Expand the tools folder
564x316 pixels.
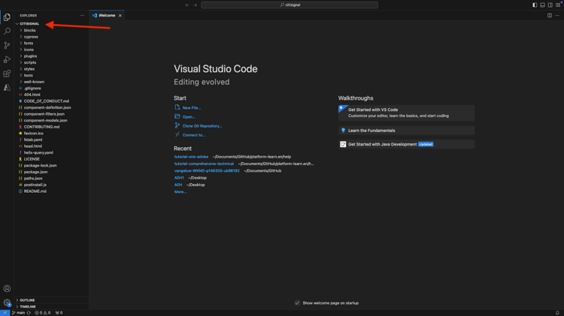pos(29,75)
